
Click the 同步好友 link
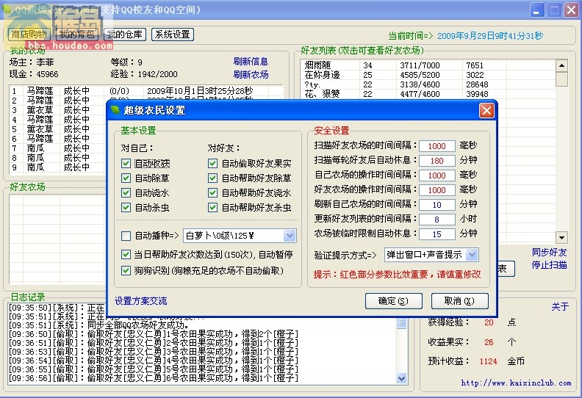550,253
